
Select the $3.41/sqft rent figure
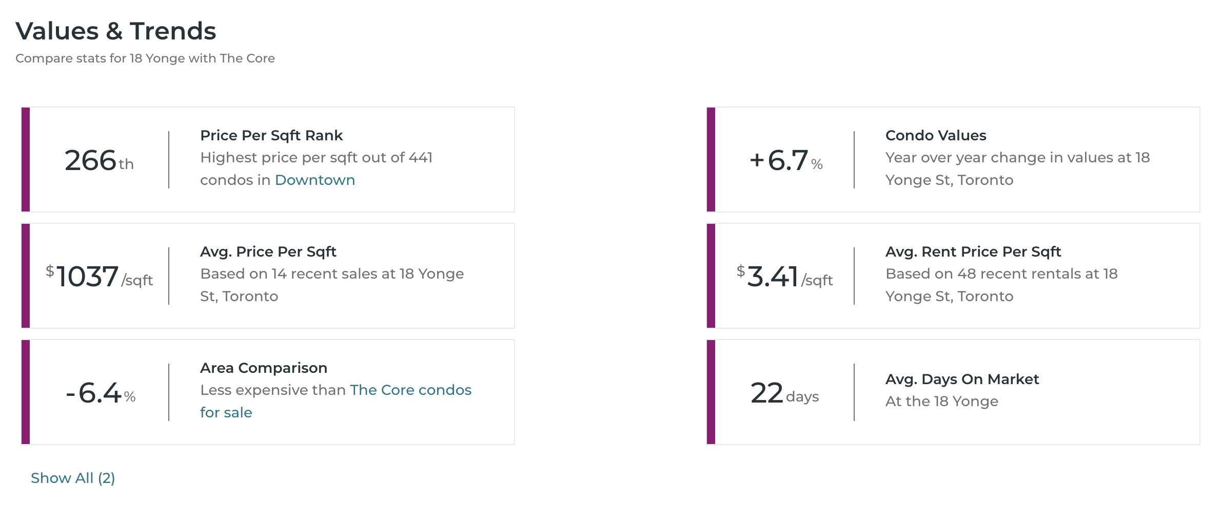point(784,277)
